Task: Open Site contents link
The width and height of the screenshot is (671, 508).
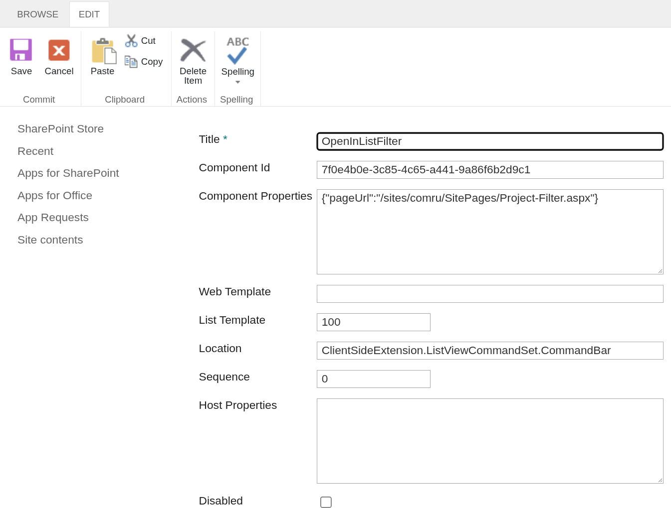Action: (x=50, y=240)
